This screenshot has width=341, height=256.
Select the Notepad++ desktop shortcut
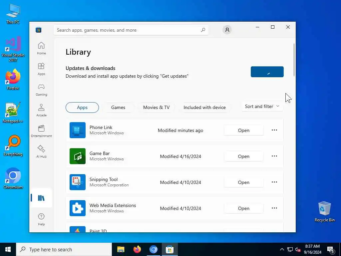(13, 113)
